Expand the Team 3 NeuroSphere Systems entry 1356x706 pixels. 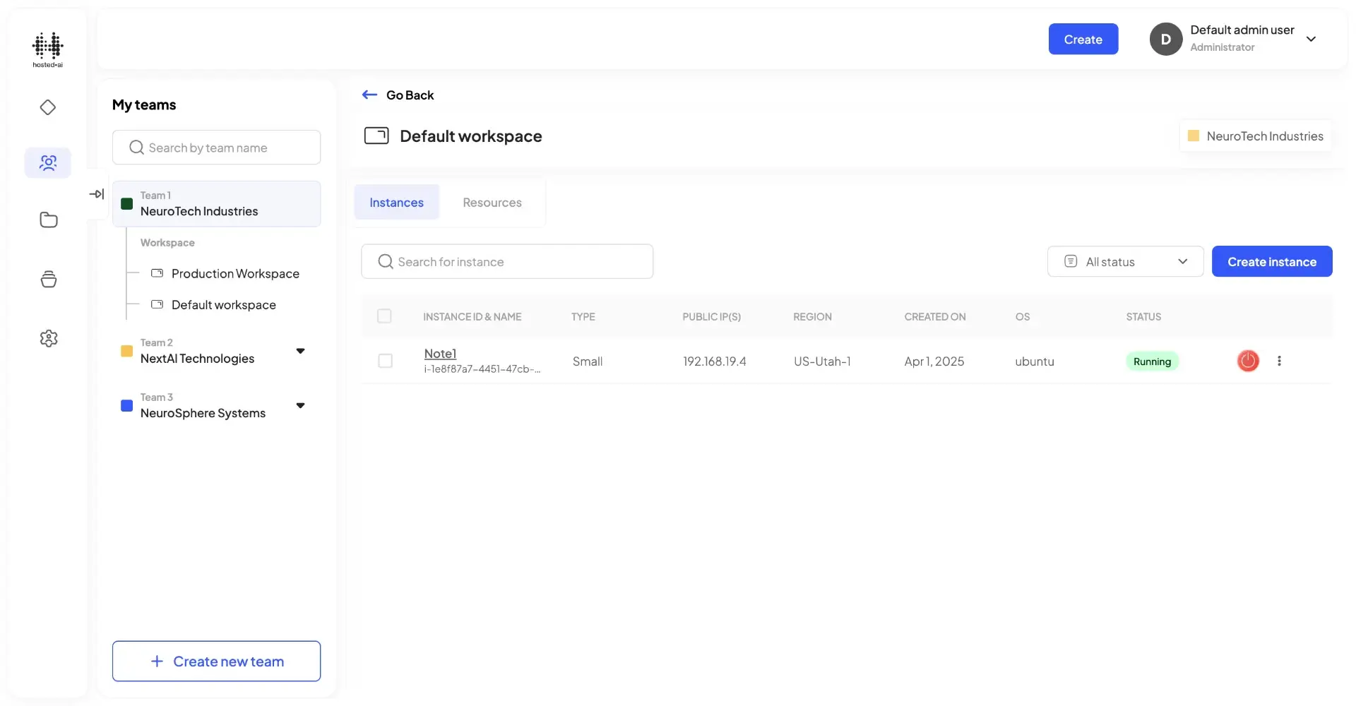pos(300,406)
